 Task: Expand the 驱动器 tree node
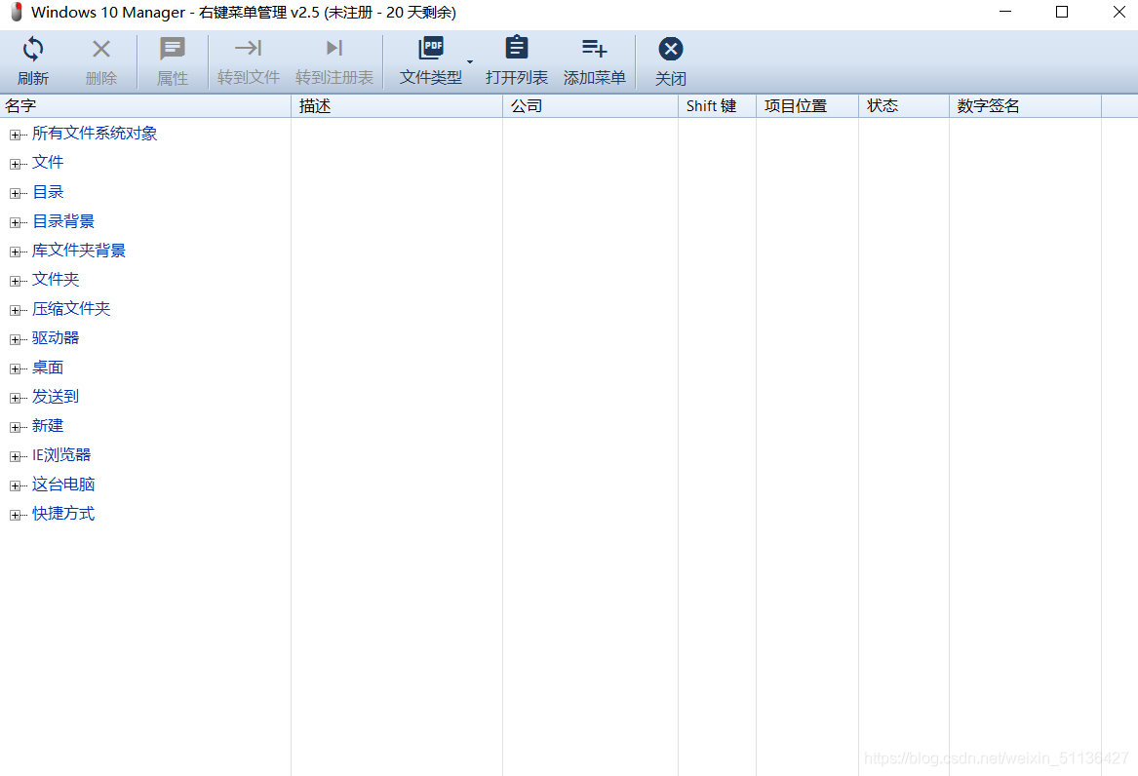15,339
